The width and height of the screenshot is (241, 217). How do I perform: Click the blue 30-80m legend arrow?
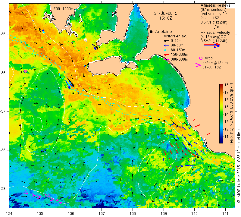pyautogui.click(x=167, y=46)
